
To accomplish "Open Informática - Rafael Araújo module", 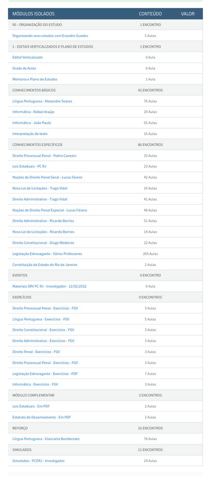I will pos(33,112).
